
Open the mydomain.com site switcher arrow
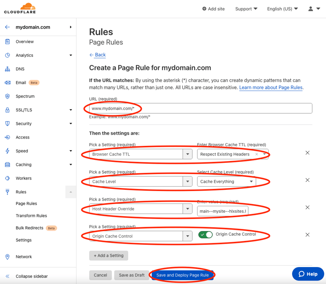[x=71, y=27]
